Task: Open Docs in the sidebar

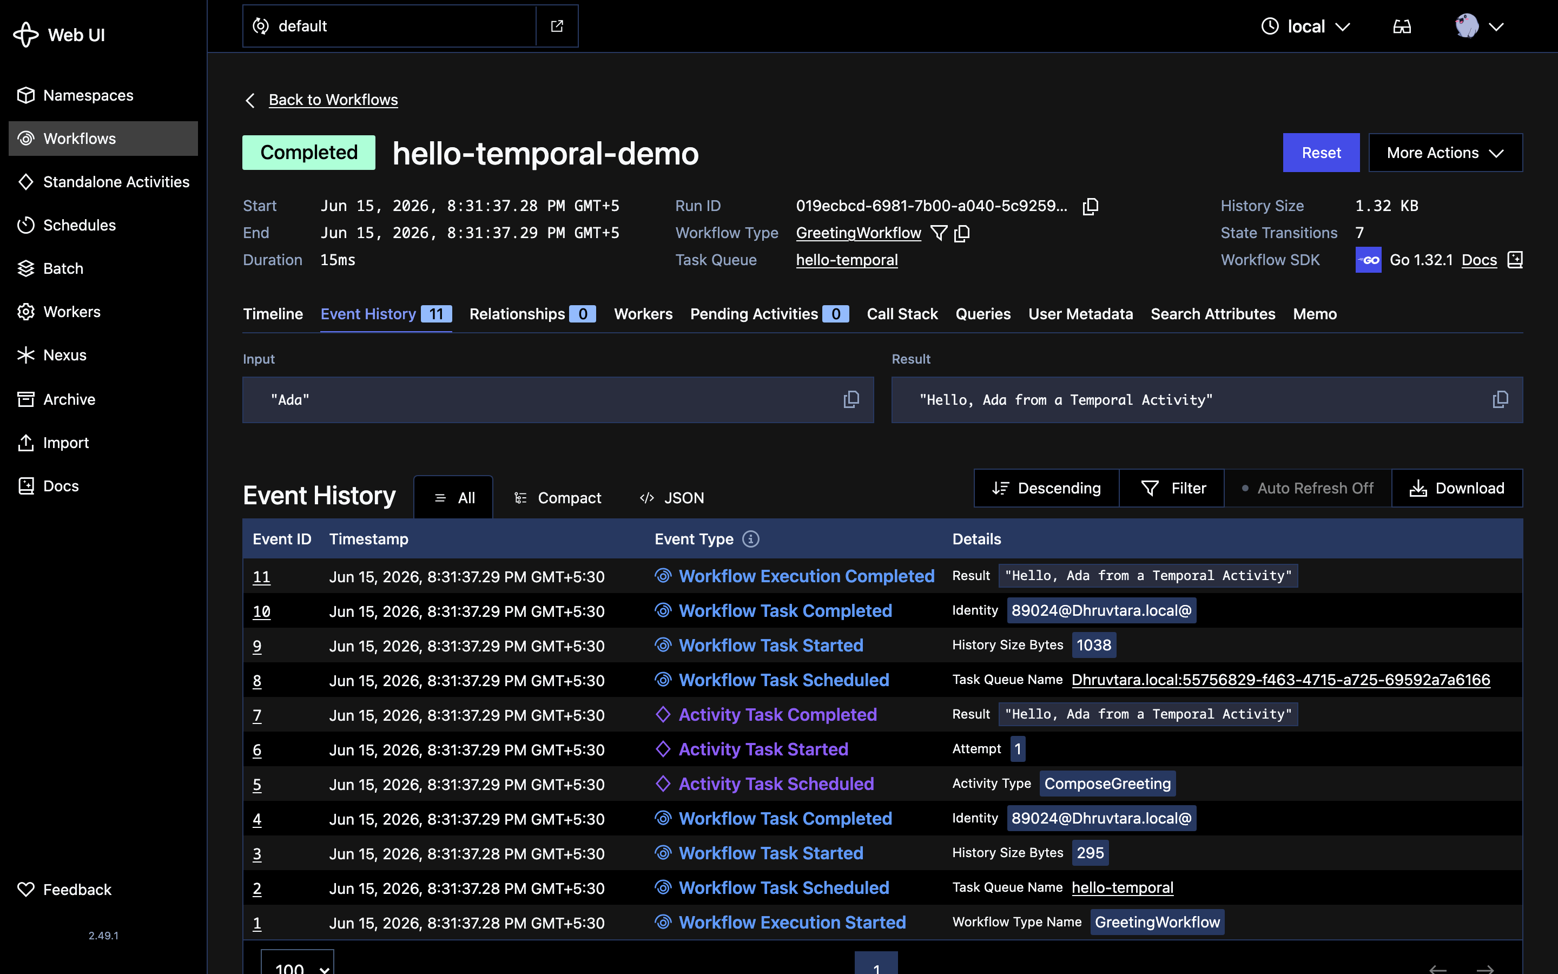Action: click(103, 486)
